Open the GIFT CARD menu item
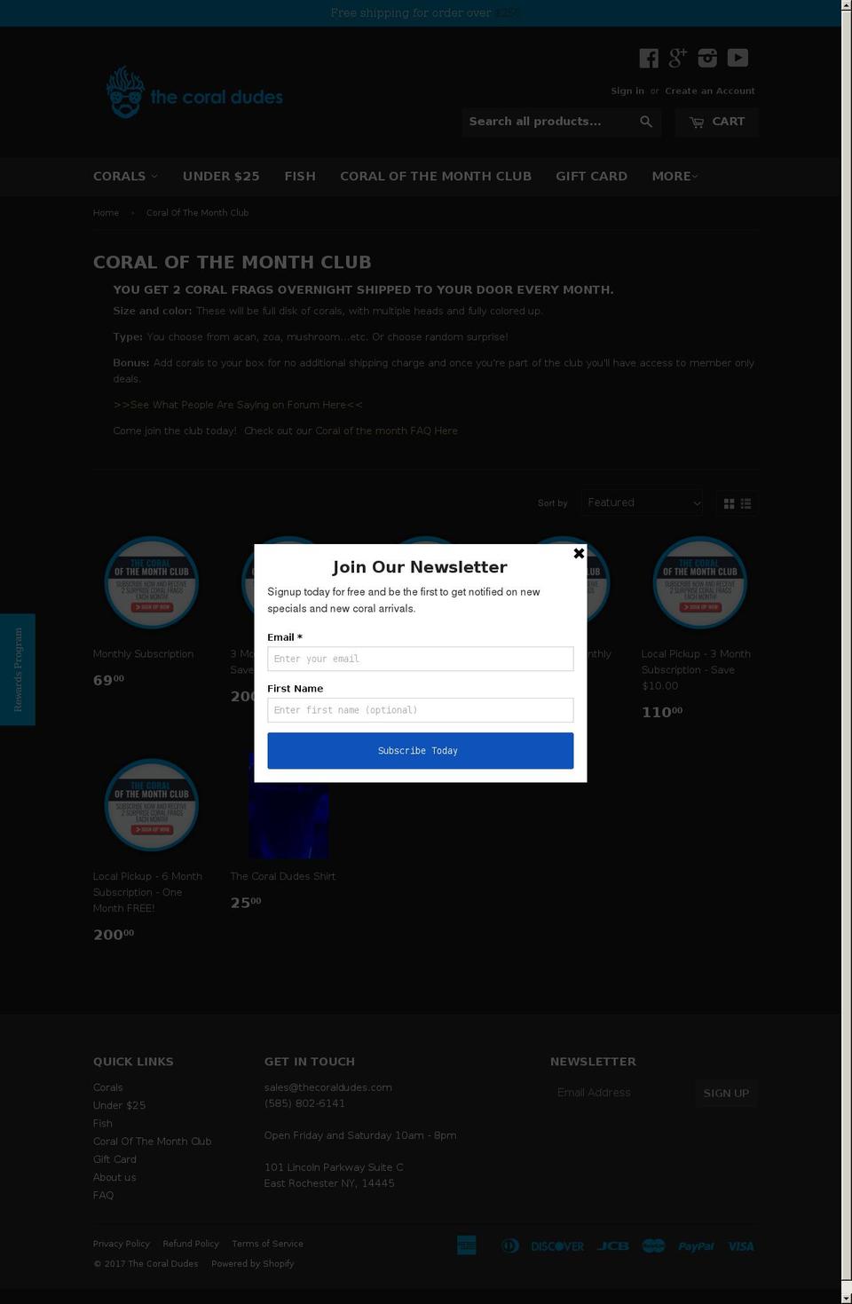Viewport: 852px width, 1304px height. click(x=591, y=176)
